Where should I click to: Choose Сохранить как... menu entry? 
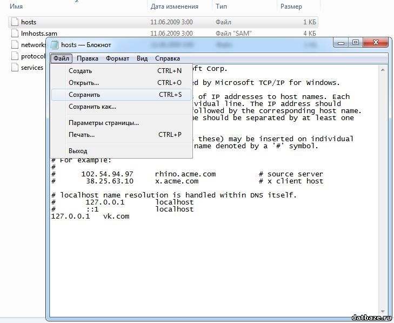pos(92,107)
